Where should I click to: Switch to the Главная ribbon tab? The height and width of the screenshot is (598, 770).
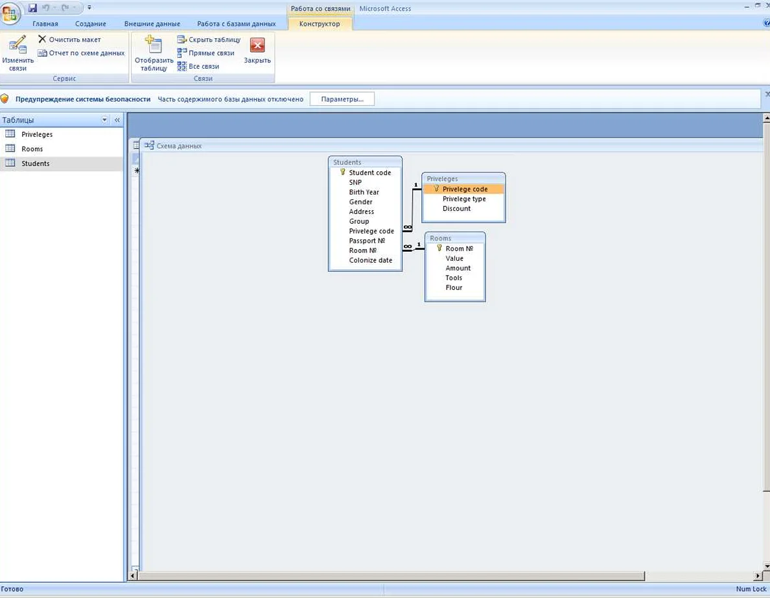[x=45, y=24]
